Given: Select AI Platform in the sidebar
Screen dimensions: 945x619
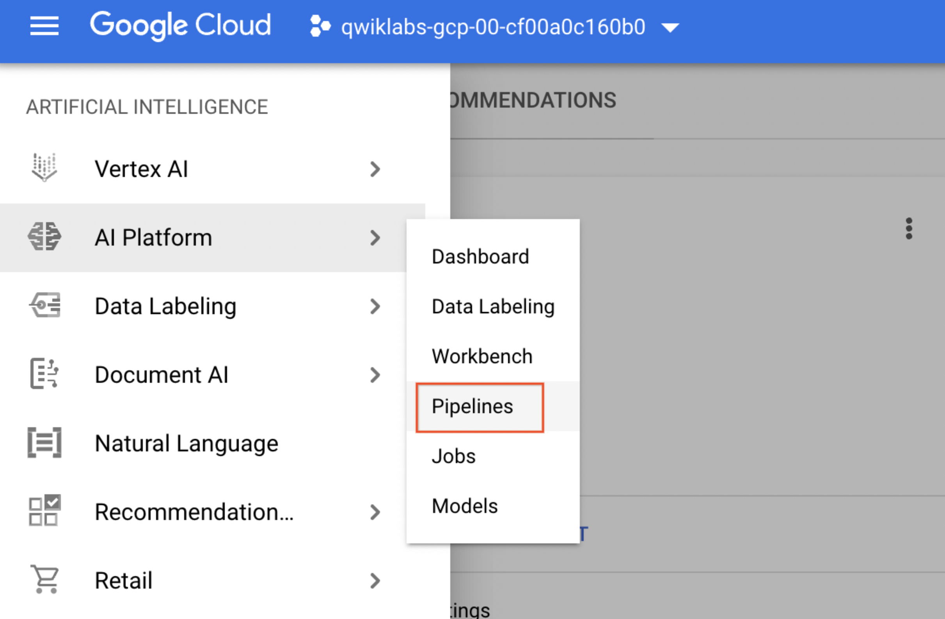Looking at the screenshot, I should [212, 238].
